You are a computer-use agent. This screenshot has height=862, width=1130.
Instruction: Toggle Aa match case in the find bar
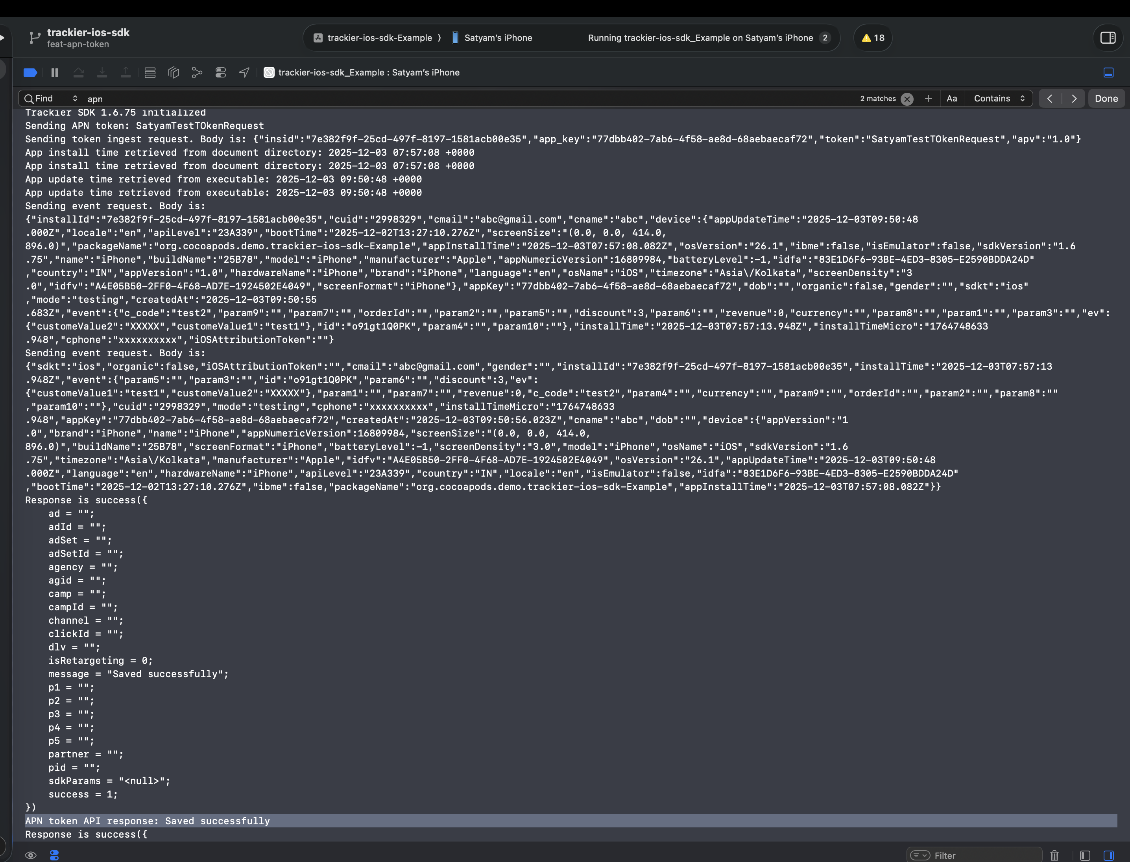tap(952, 98)
